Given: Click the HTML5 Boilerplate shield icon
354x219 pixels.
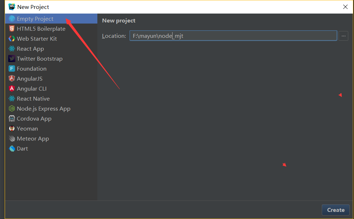Looking at the screenshot, I should tap(12, 29).
